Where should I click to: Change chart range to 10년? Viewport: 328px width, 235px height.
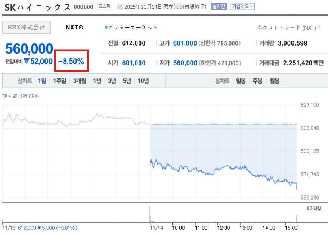click(143, 81)
